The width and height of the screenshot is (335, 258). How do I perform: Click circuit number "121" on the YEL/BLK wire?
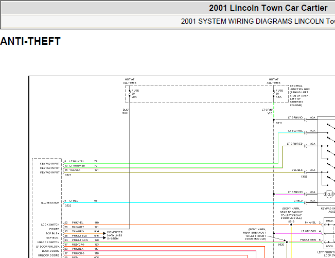tap(96, 170)
